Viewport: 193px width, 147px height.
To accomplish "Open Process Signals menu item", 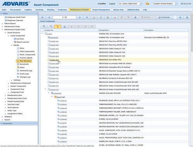I will click(x=26, y=58).
